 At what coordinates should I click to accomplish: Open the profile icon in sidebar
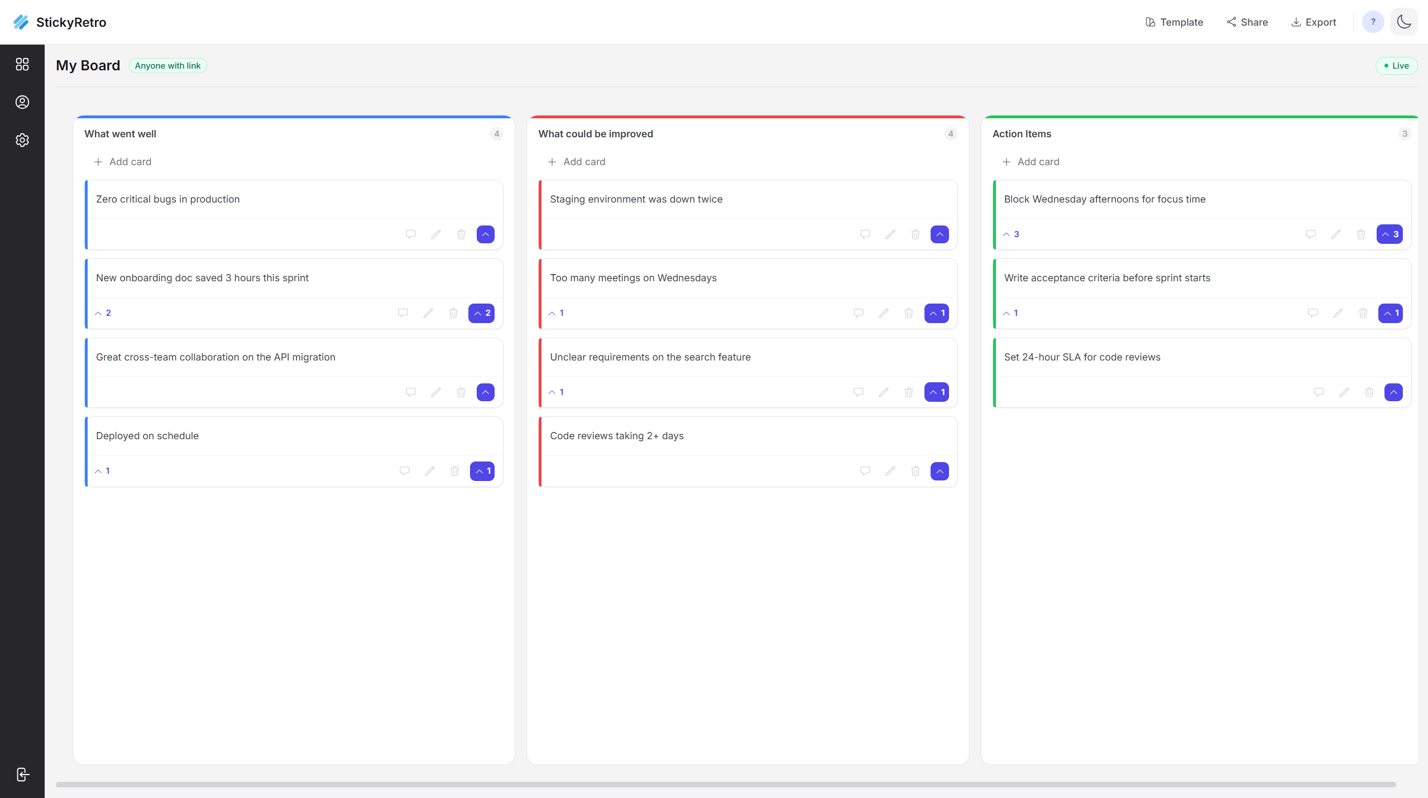(22, 102)
